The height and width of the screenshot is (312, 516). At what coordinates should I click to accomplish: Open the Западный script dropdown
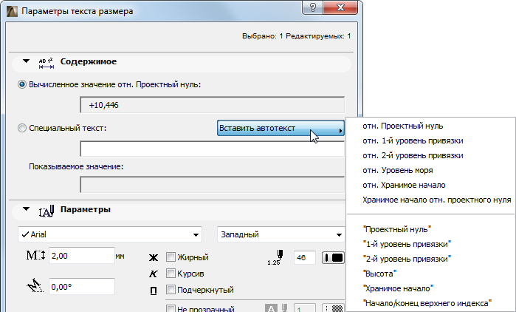pos(281,234)
